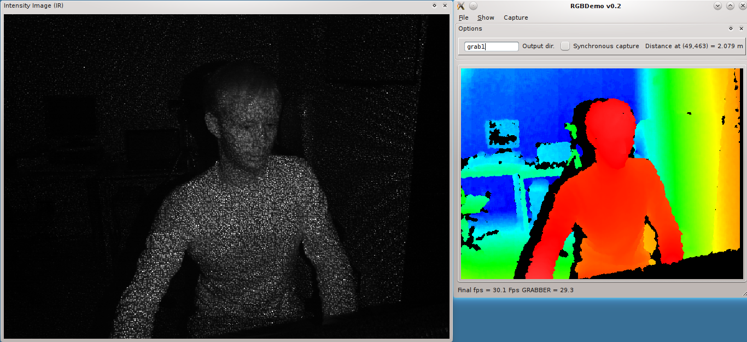Click the RGBDemo window resize grip
This screenshot has width=747, height=342.
744,294
